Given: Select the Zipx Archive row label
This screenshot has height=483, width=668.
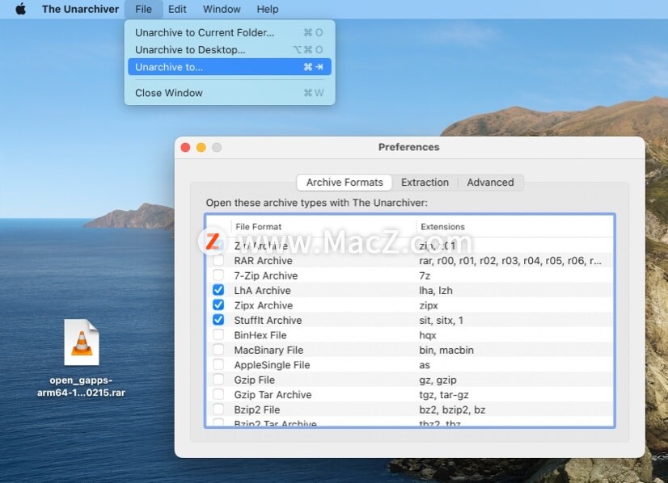Looking at the screenshot, I should [264, 305].
